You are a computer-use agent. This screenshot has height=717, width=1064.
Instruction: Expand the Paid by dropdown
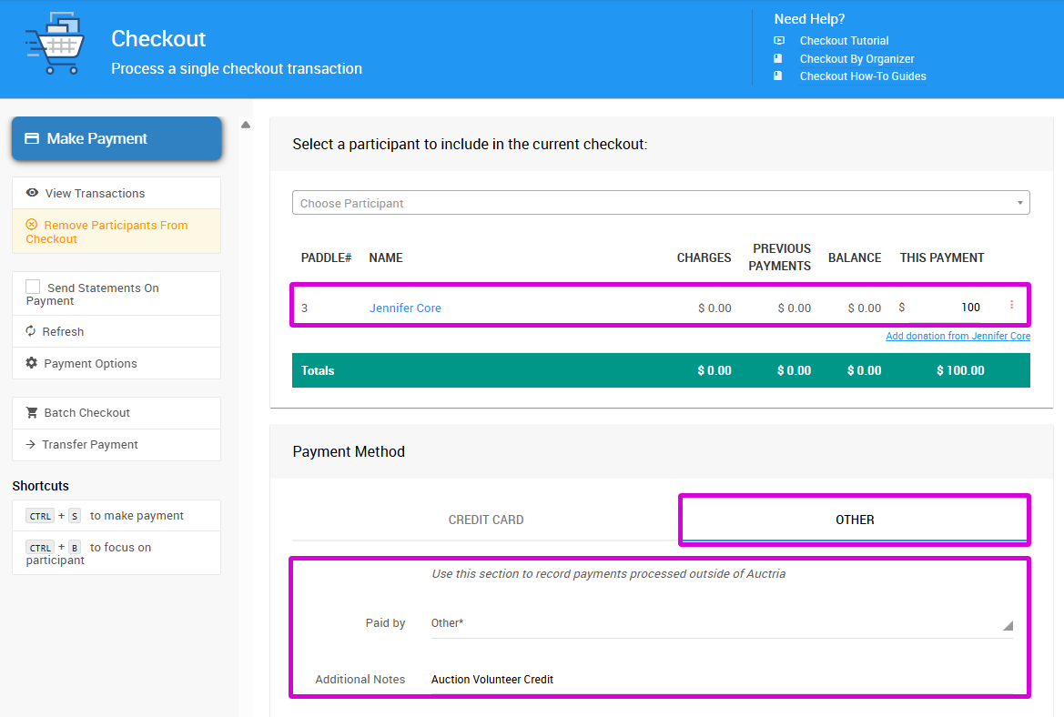pyautogui.click(x=1007, y=625)
